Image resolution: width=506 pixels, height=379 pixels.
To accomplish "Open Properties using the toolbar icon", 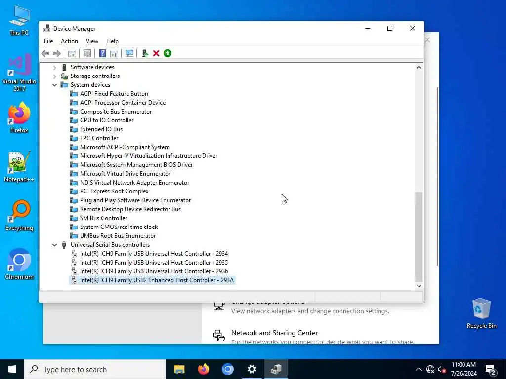I will click(87, 53).
